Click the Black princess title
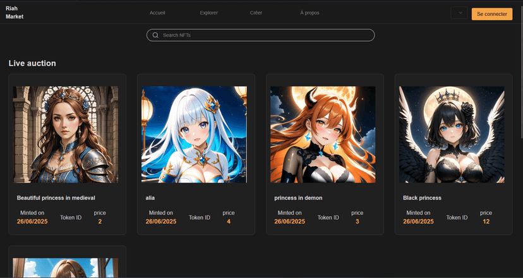 pos(422,198)
